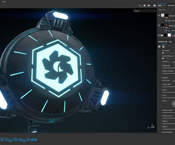175x145 pixels.
Task: Open the Base Color channel dropdown
Action: pos(163,10)
